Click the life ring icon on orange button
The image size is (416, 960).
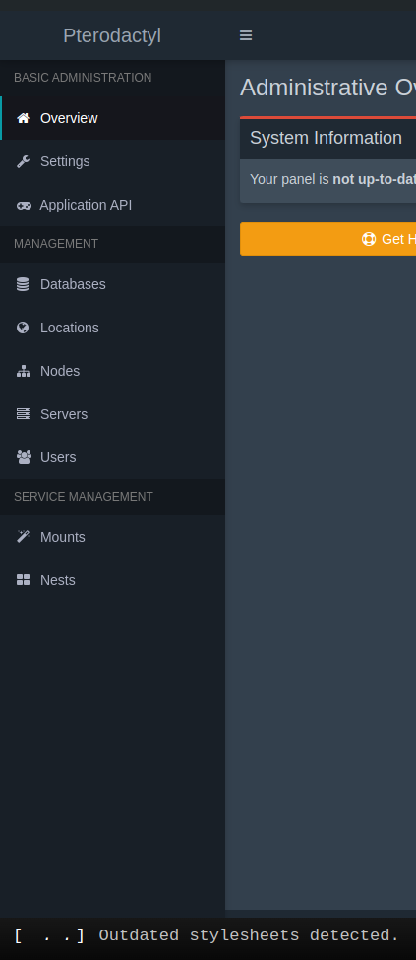coord(369,239)
